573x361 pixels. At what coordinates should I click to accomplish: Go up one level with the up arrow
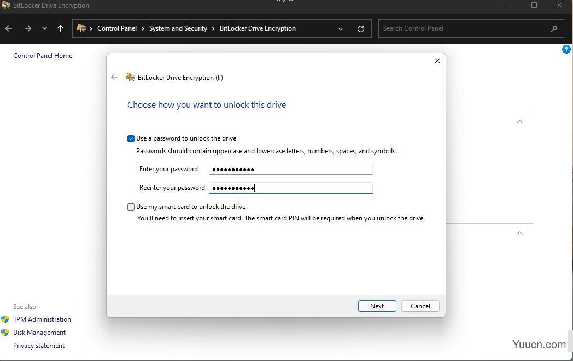60,28
